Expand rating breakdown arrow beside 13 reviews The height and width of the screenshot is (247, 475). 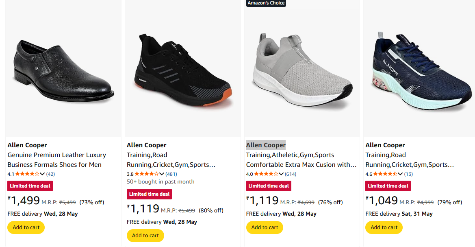pyautogui.click(x=400, y=174)
